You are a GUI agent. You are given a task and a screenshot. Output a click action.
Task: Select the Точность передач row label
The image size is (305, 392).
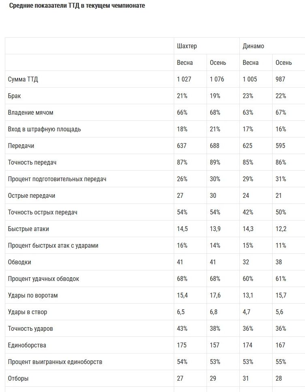[x=32, y=163]
